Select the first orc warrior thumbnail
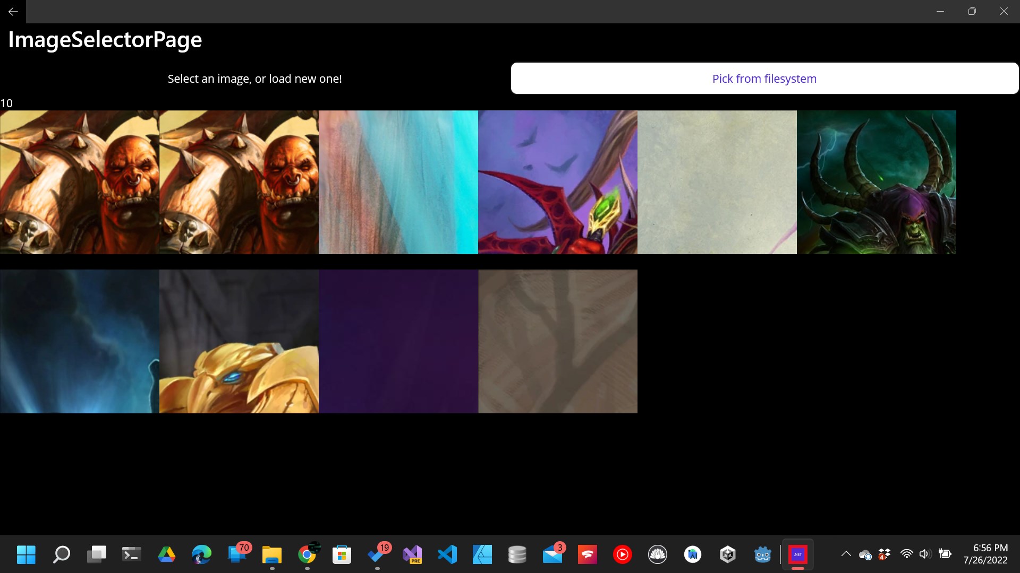This screenshot has height=573, width=1020. click(x=80, y=182)
